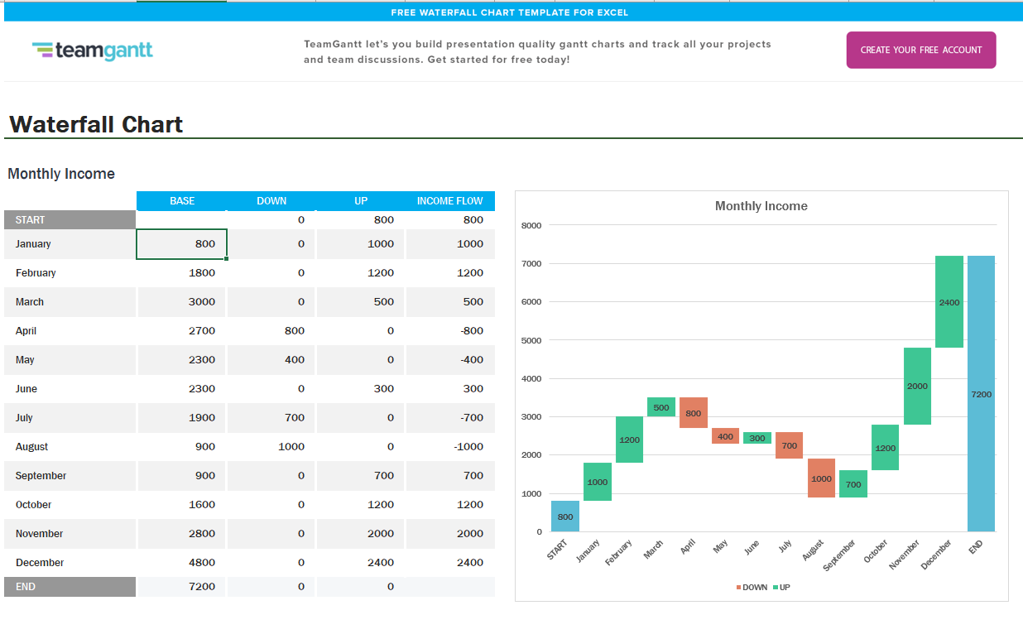Click the August DOWN cell showing 1000
The image size is (1023, 639).
coord(271,447)
